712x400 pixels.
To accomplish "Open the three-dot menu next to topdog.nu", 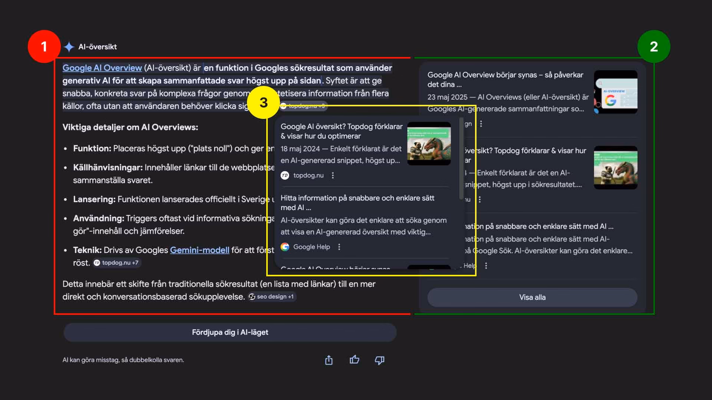I will 333,176.
